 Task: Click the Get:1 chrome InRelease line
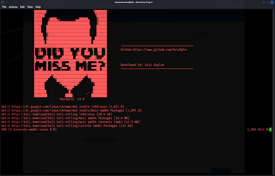coord(63,106)
